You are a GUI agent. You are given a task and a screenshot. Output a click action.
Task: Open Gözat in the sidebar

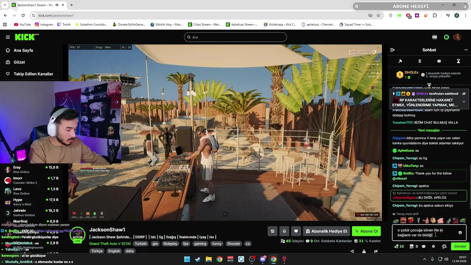click(19, 62)
